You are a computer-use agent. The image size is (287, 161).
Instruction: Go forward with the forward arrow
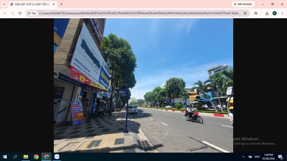click(x=12, y=13)
